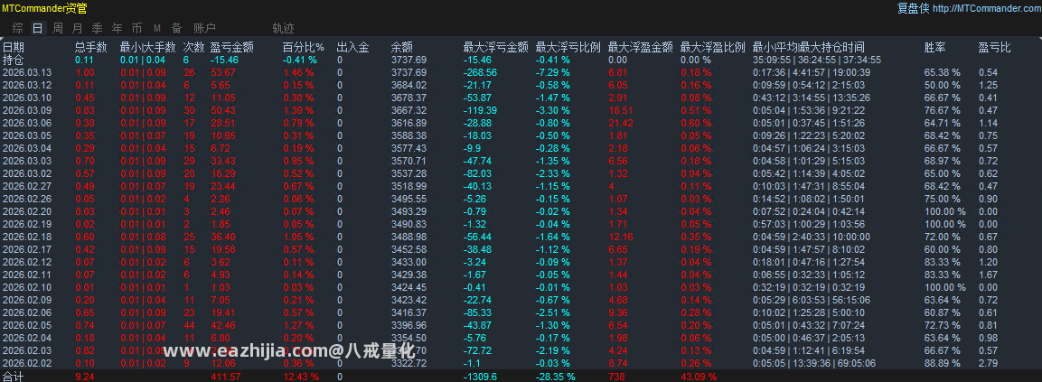1042x382 pixels.
Task: Click the 最大浮亏比例 column header
Action: [568, 47]
